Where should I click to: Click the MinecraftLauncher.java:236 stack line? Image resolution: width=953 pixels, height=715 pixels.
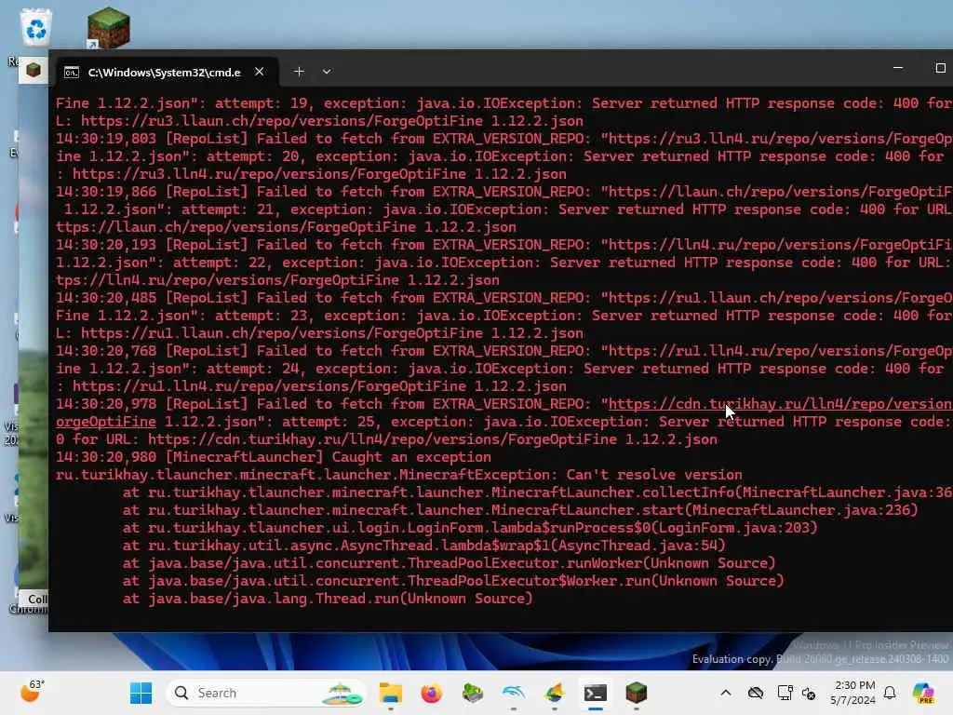(x=520, y=510)
